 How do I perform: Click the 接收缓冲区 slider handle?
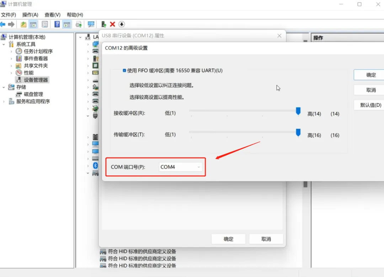(x=298, y=111)
